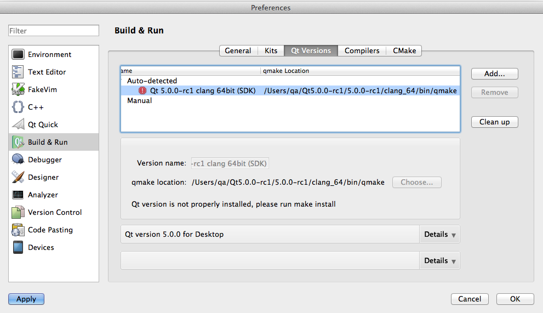Expand Details for Qt version 5.0.0 for Desktop
Screen dimensions: 543x313
[439, 235]
